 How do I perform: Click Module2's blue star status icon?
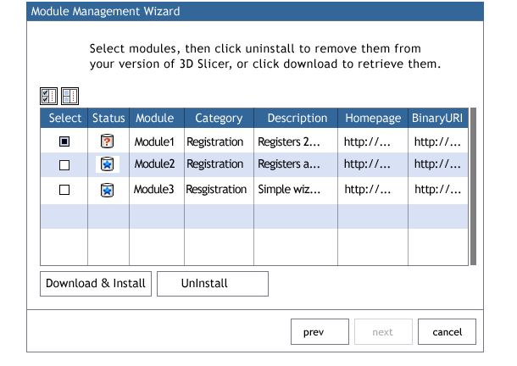[x=108, y=165]
